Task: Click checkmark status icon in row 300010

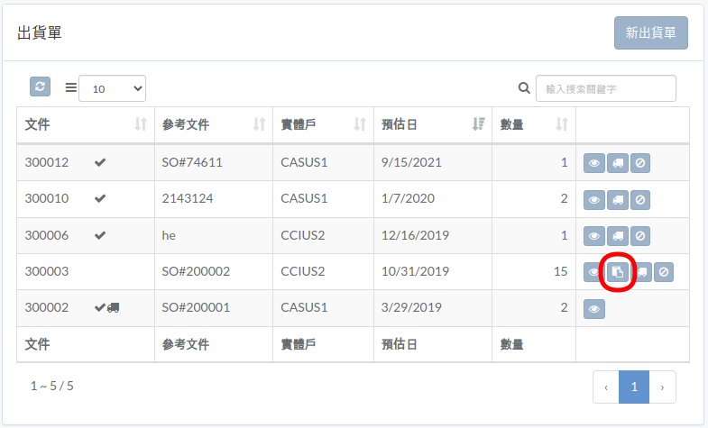Action: pyautogui.click(x=100, y=198)
